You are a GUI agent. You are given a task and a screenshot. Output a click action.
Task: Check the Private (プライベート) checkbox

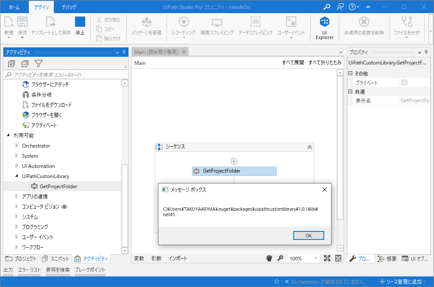[404, 83]
